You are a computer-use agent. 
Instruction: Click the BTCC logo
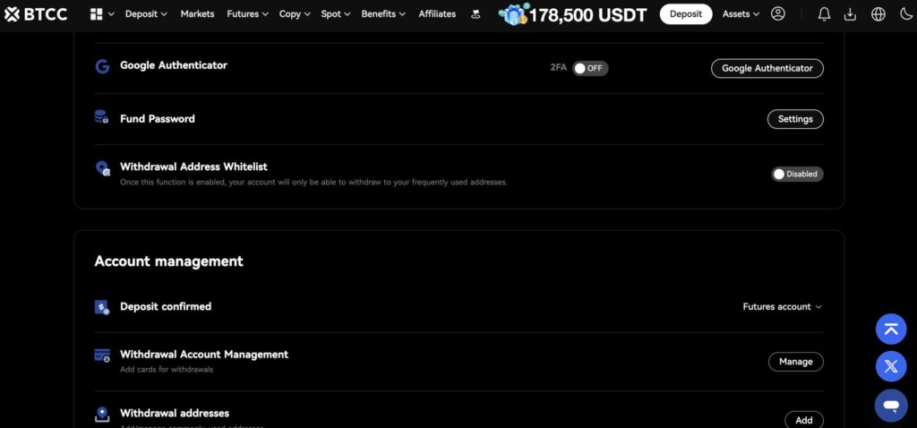coord(36,14)
